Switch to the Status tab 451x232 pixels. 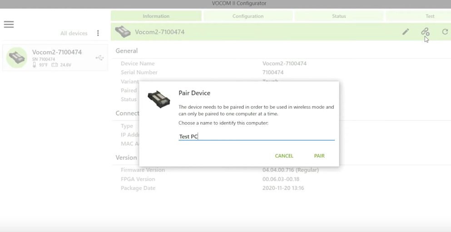[339, 16]
